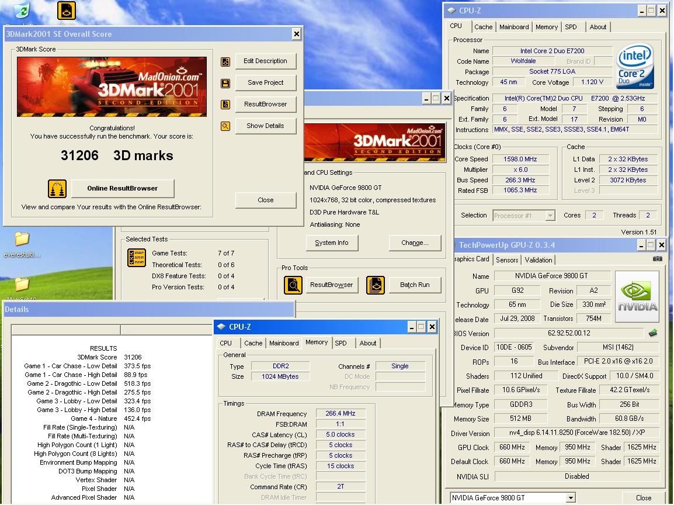The width and height of the screenshot is (674, 505).
Task: Click Show Details button
Action: pyautogui.click(x=266, y=126)
